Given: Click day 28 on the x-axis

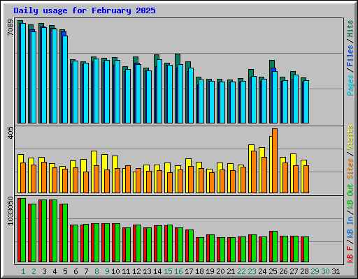Looking at the screenshot, I should (304, 271).
